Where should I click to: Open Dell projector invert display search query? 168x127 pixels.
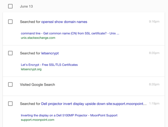click(94, 104)
